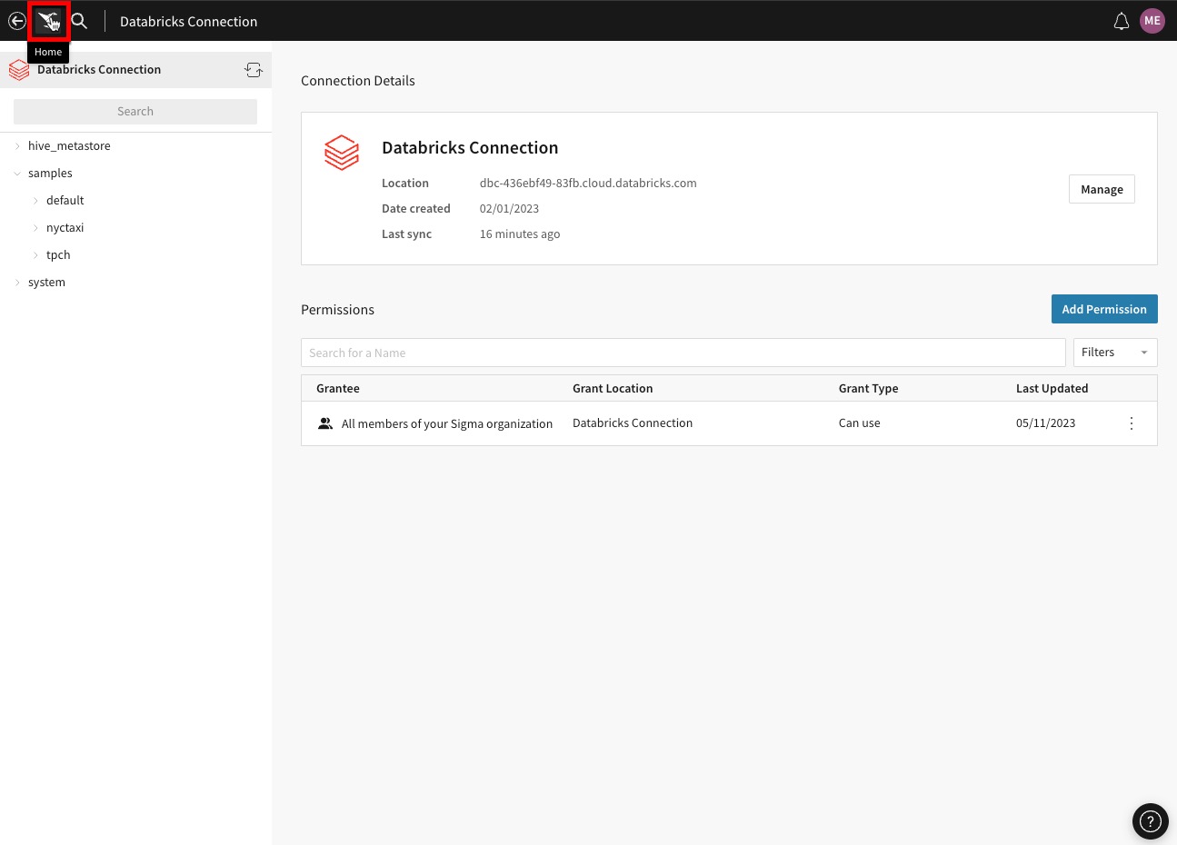This screenshot has width=1177, height=845.
Task: Click the sidebar Search field
Action: pos(135,112)
